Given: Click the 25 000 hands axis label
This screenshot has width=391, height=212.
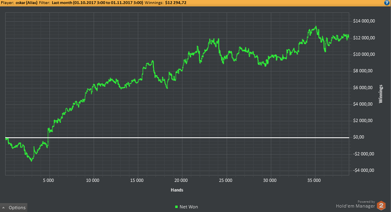Looking at the screenshot, I should 226,180.
